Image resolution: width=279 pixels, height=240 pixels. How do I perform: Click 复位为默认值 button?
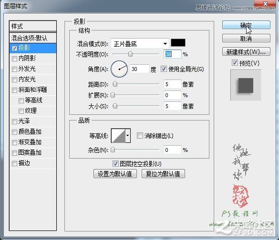click(163, 174)
